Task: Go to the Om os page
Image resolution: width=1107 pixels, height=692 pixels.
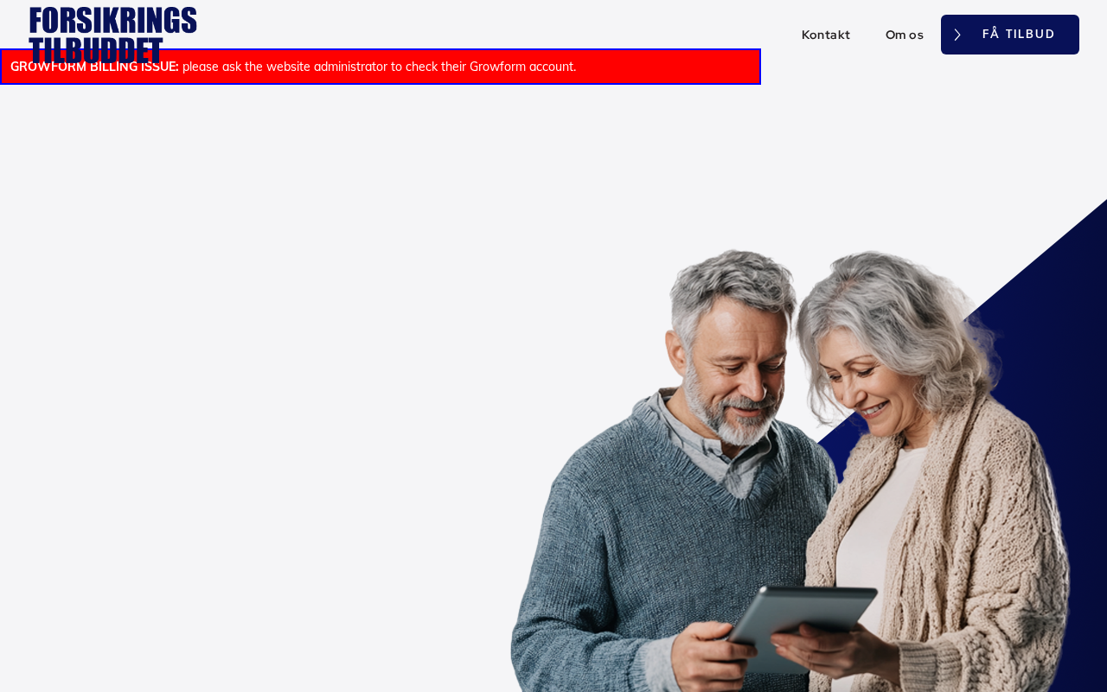Action: 905,35
